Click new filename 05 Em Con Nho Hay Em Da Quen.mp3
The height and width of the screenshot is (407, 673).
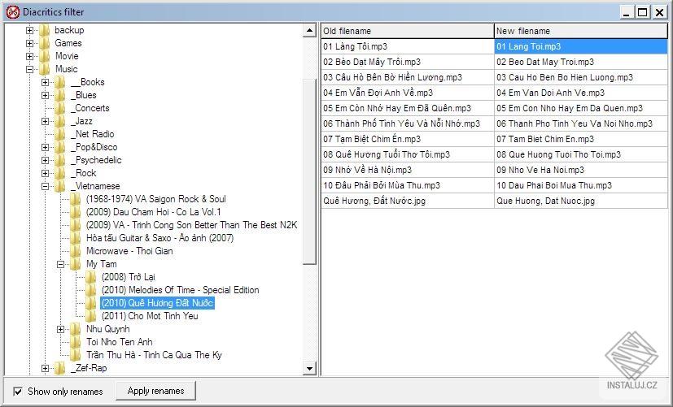[581, 108]
